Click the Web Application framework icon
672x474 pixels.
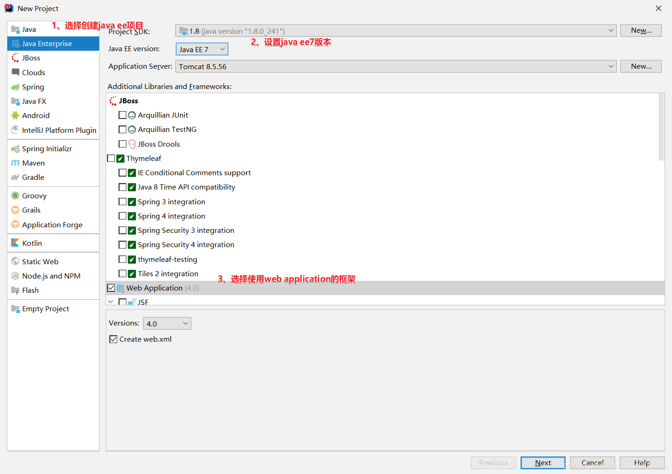(x=121, y=288)
